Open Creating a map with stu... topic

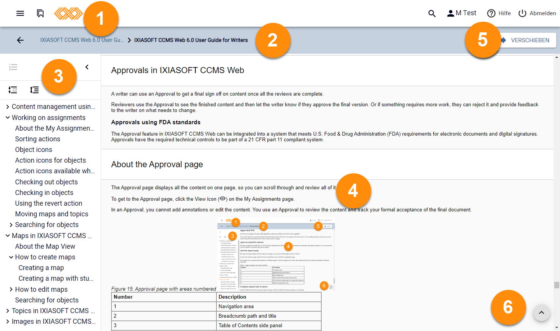pyautogui.click(x=56, y=278)
